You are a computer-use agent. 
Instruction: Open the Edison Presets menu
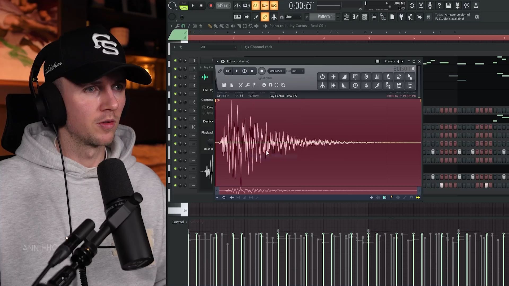pyautogui.click(x=390, y=61)
